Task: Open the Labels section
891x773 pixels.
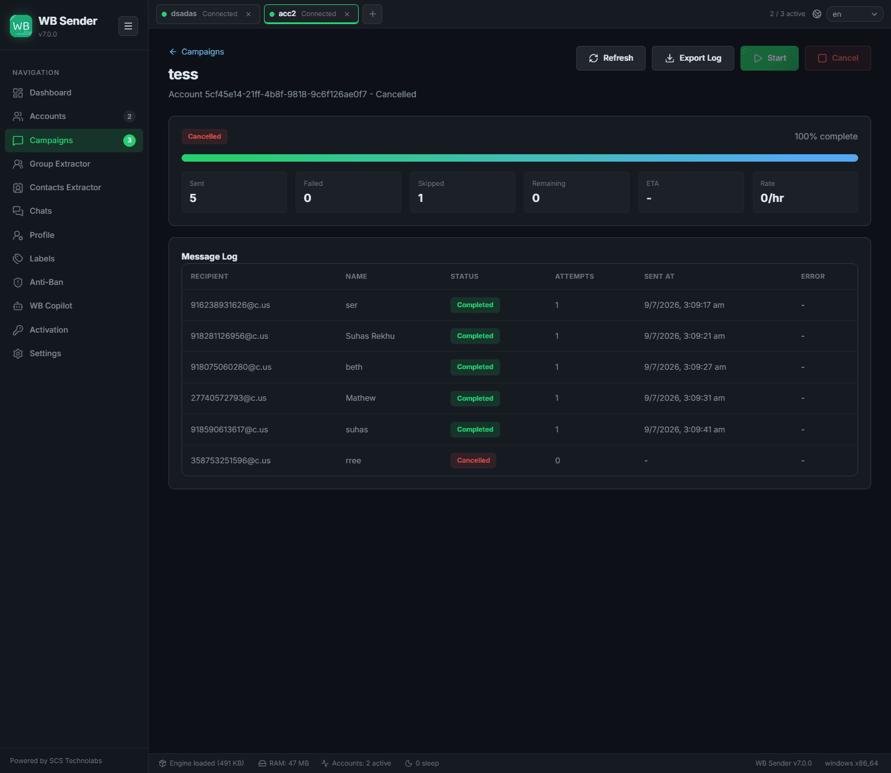Action: tap(74, 259)
